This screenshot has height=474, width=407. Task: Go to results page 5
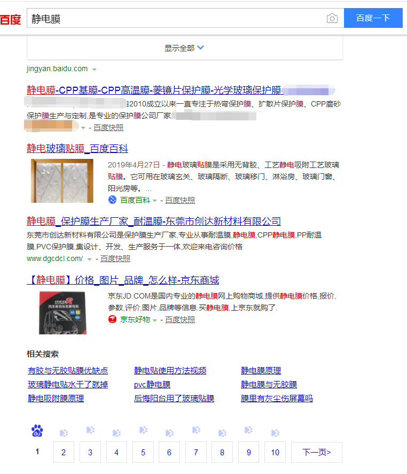click(x=143, y=452)
